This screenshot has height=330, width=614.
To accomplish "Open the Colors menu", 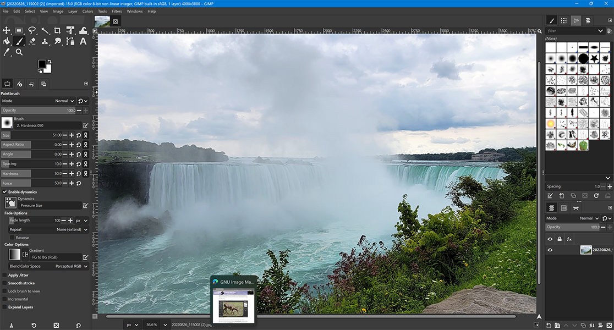I will point(87,11).
